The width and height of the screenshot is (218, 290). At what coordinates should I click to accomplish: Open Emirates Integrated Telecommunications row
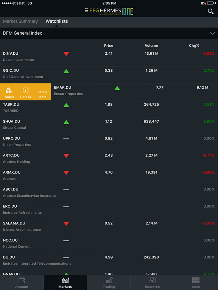(x=109, y=261)
